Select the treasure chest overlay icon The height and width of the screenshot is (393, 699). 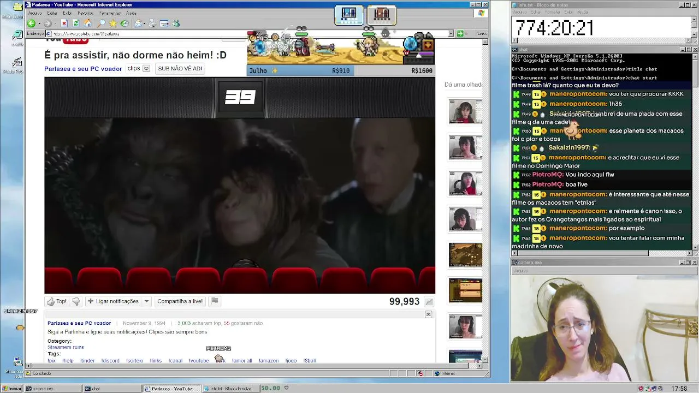[x=382, y=14]
